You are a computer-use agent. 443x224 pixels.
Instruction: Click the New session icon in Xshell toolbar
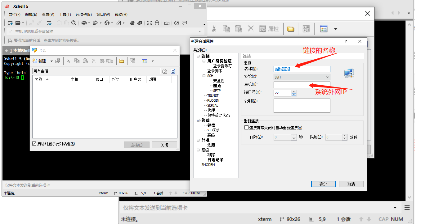pyautogui.click(x=10, y=23)
